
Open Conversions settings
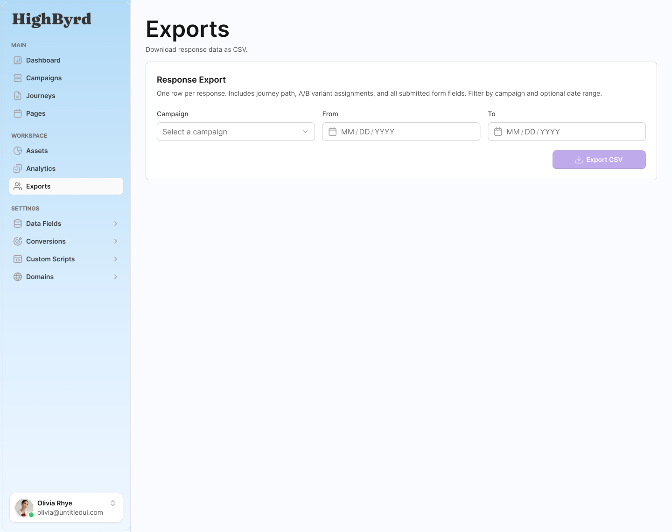[66, 241]
